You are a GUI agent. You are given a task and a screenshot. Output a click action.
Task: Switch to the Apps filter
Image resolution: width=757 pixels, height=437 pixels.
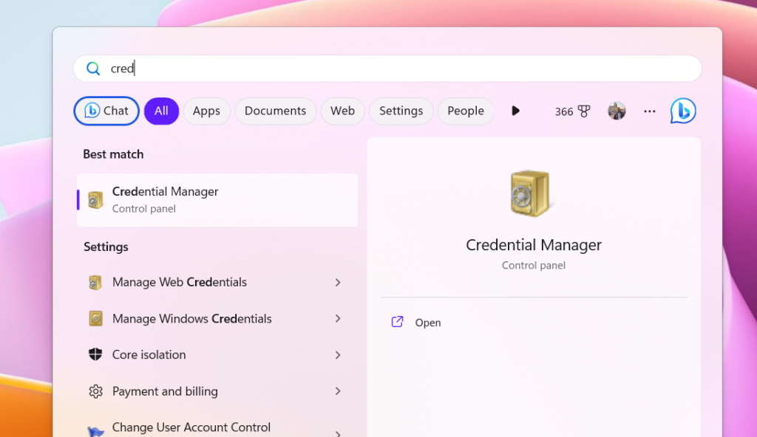207,111
